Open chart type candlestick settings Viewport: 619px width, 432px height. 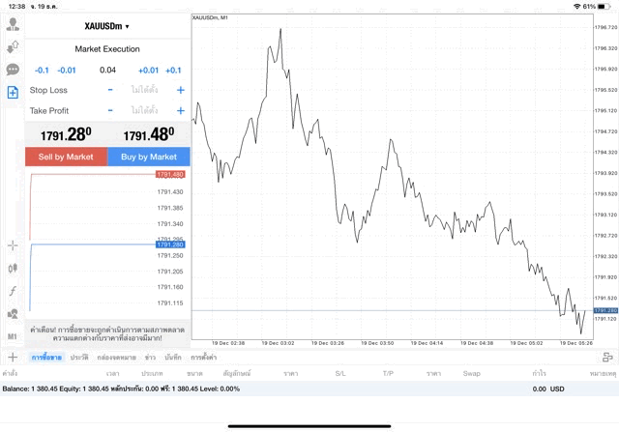point(13,269)
